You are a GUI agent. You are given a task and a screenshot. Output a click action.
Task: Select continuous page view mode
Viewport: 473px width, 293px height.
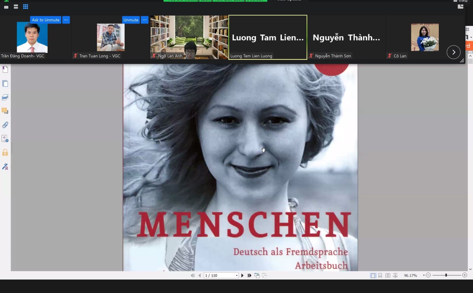[380, 275]
